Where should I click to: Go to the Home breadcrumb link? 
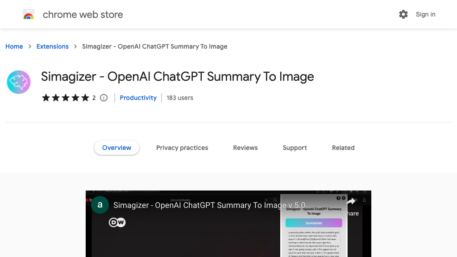coord(14,46)
